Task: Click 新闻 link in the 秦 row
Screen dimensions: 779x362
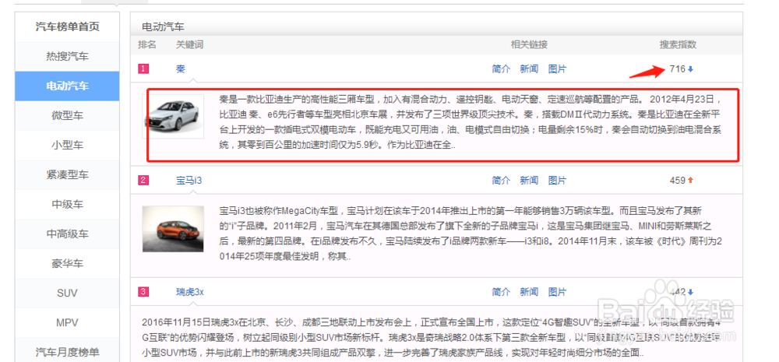Action: (529, 69)
